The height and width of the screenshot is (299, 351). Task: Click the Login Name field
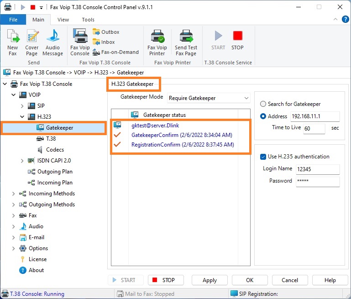(318, 169)
